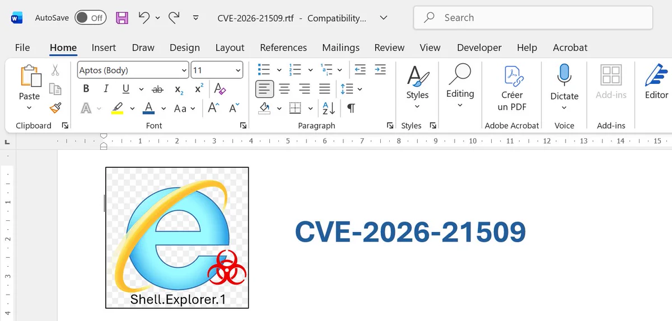Switch to the Insert tab

[x=104, y=48]
